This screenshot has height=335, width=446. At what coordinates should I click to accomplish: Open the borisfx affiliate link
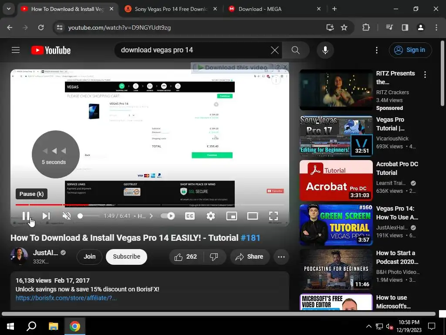[x=66, y=298]
